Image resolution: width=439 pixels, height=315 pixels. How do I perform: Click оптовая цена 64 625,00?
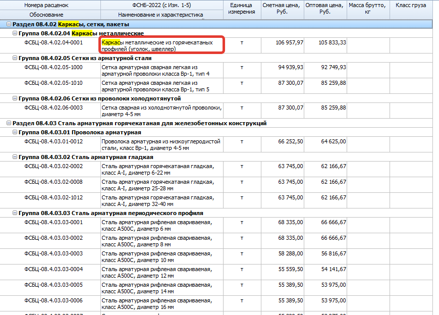click(x=333, y=141)
